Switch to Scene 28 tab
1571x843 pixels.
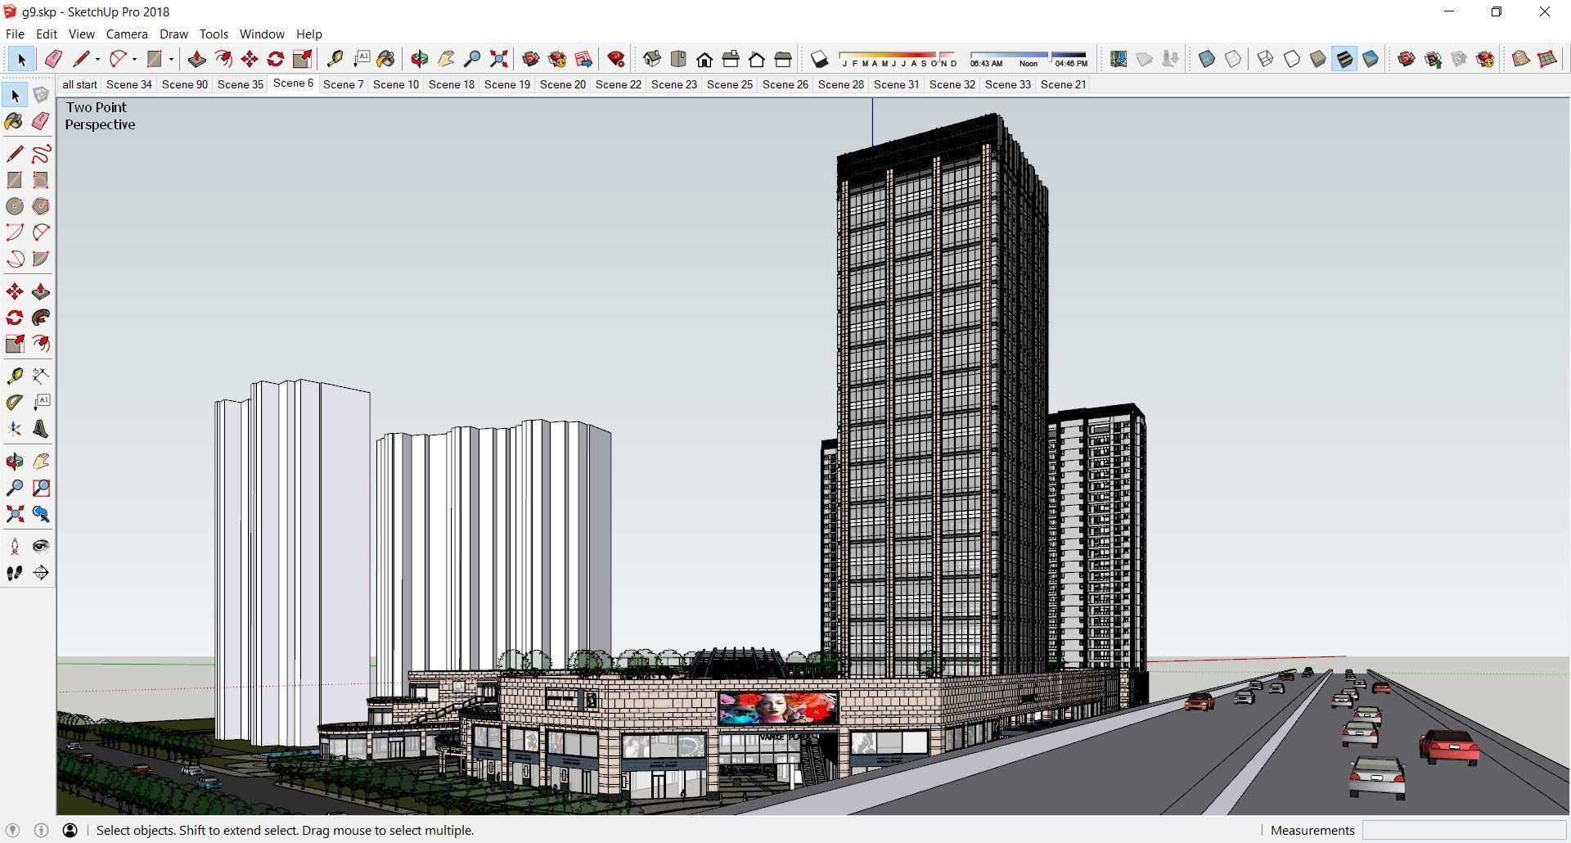pos(841,84)
